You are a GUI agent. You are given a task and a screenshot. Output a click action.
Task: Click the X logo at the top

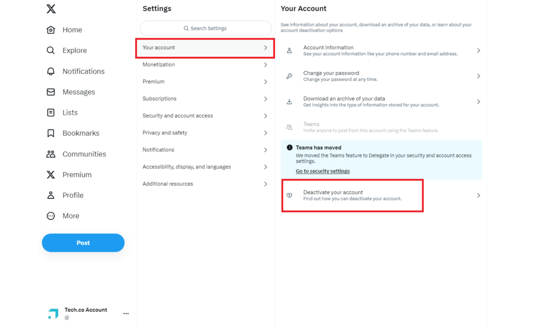click(x=51, y=8)
